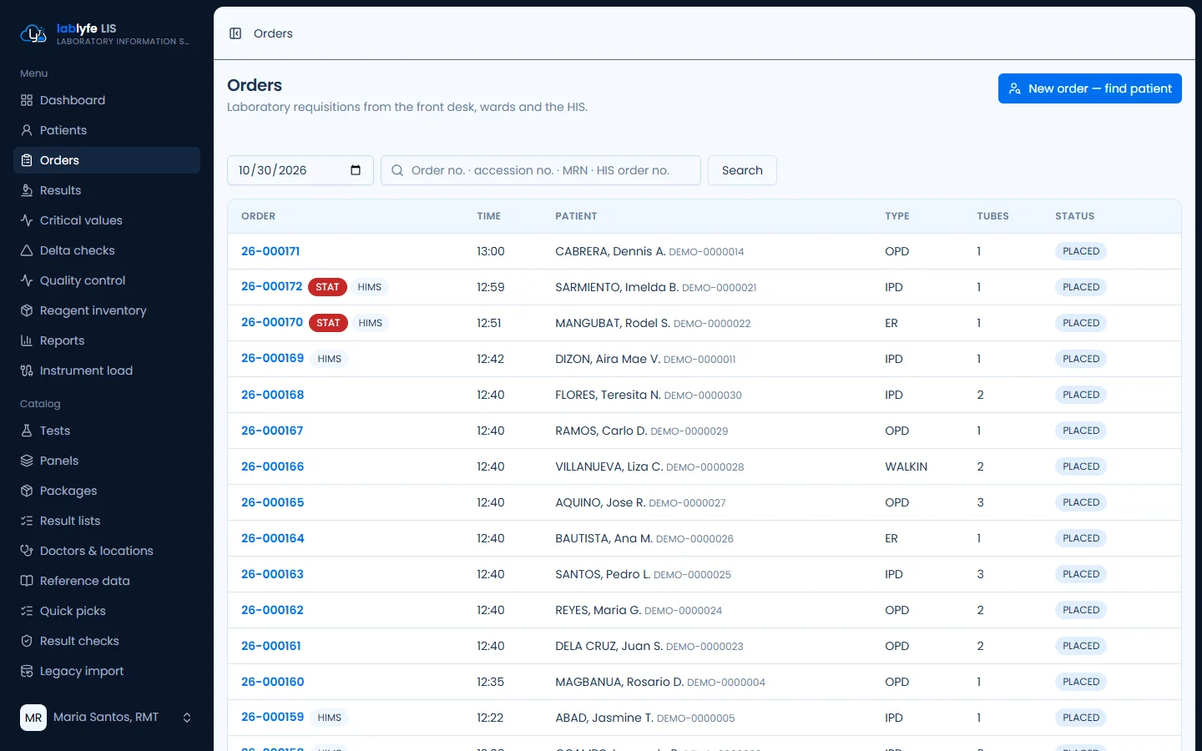Viewport: 1202px width, 751px height.
Task: Click the Reagent inventory box icon
Action: [27, 310]
